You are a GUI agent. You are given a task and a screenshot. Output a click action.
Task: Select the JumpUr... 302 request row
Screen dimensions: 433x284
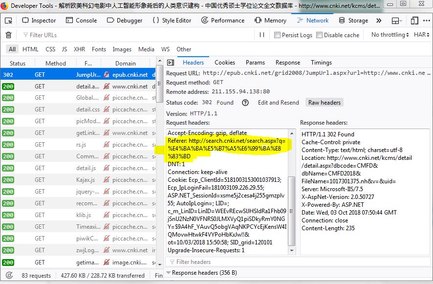point(78,75)
